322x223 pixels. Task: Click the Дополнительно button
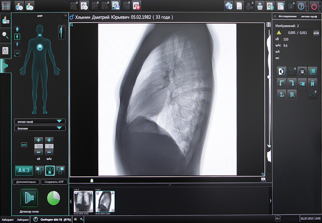click(25, 182)
